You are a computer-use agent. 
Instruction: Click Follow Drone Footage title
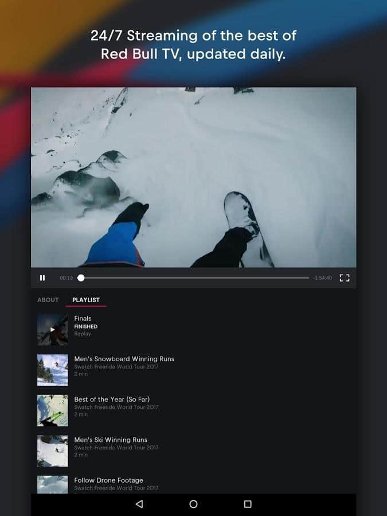pyautogui.click(x=108, y=480)
